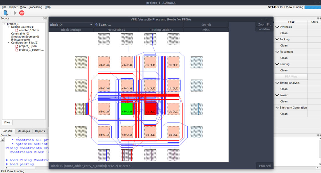321x173 pixels.
Task: Select Constraints(0) in the source tree
Action: [x=20, y=34]
